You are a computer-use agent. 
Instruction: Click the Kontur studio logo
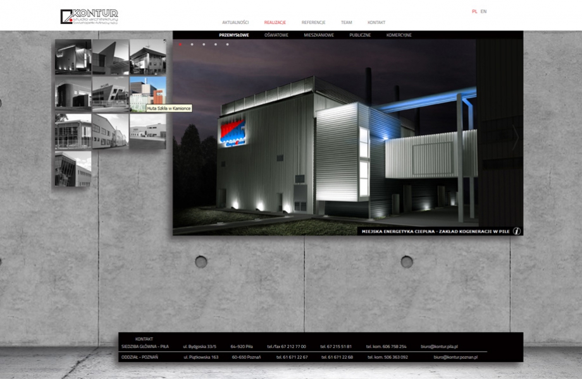89,16
